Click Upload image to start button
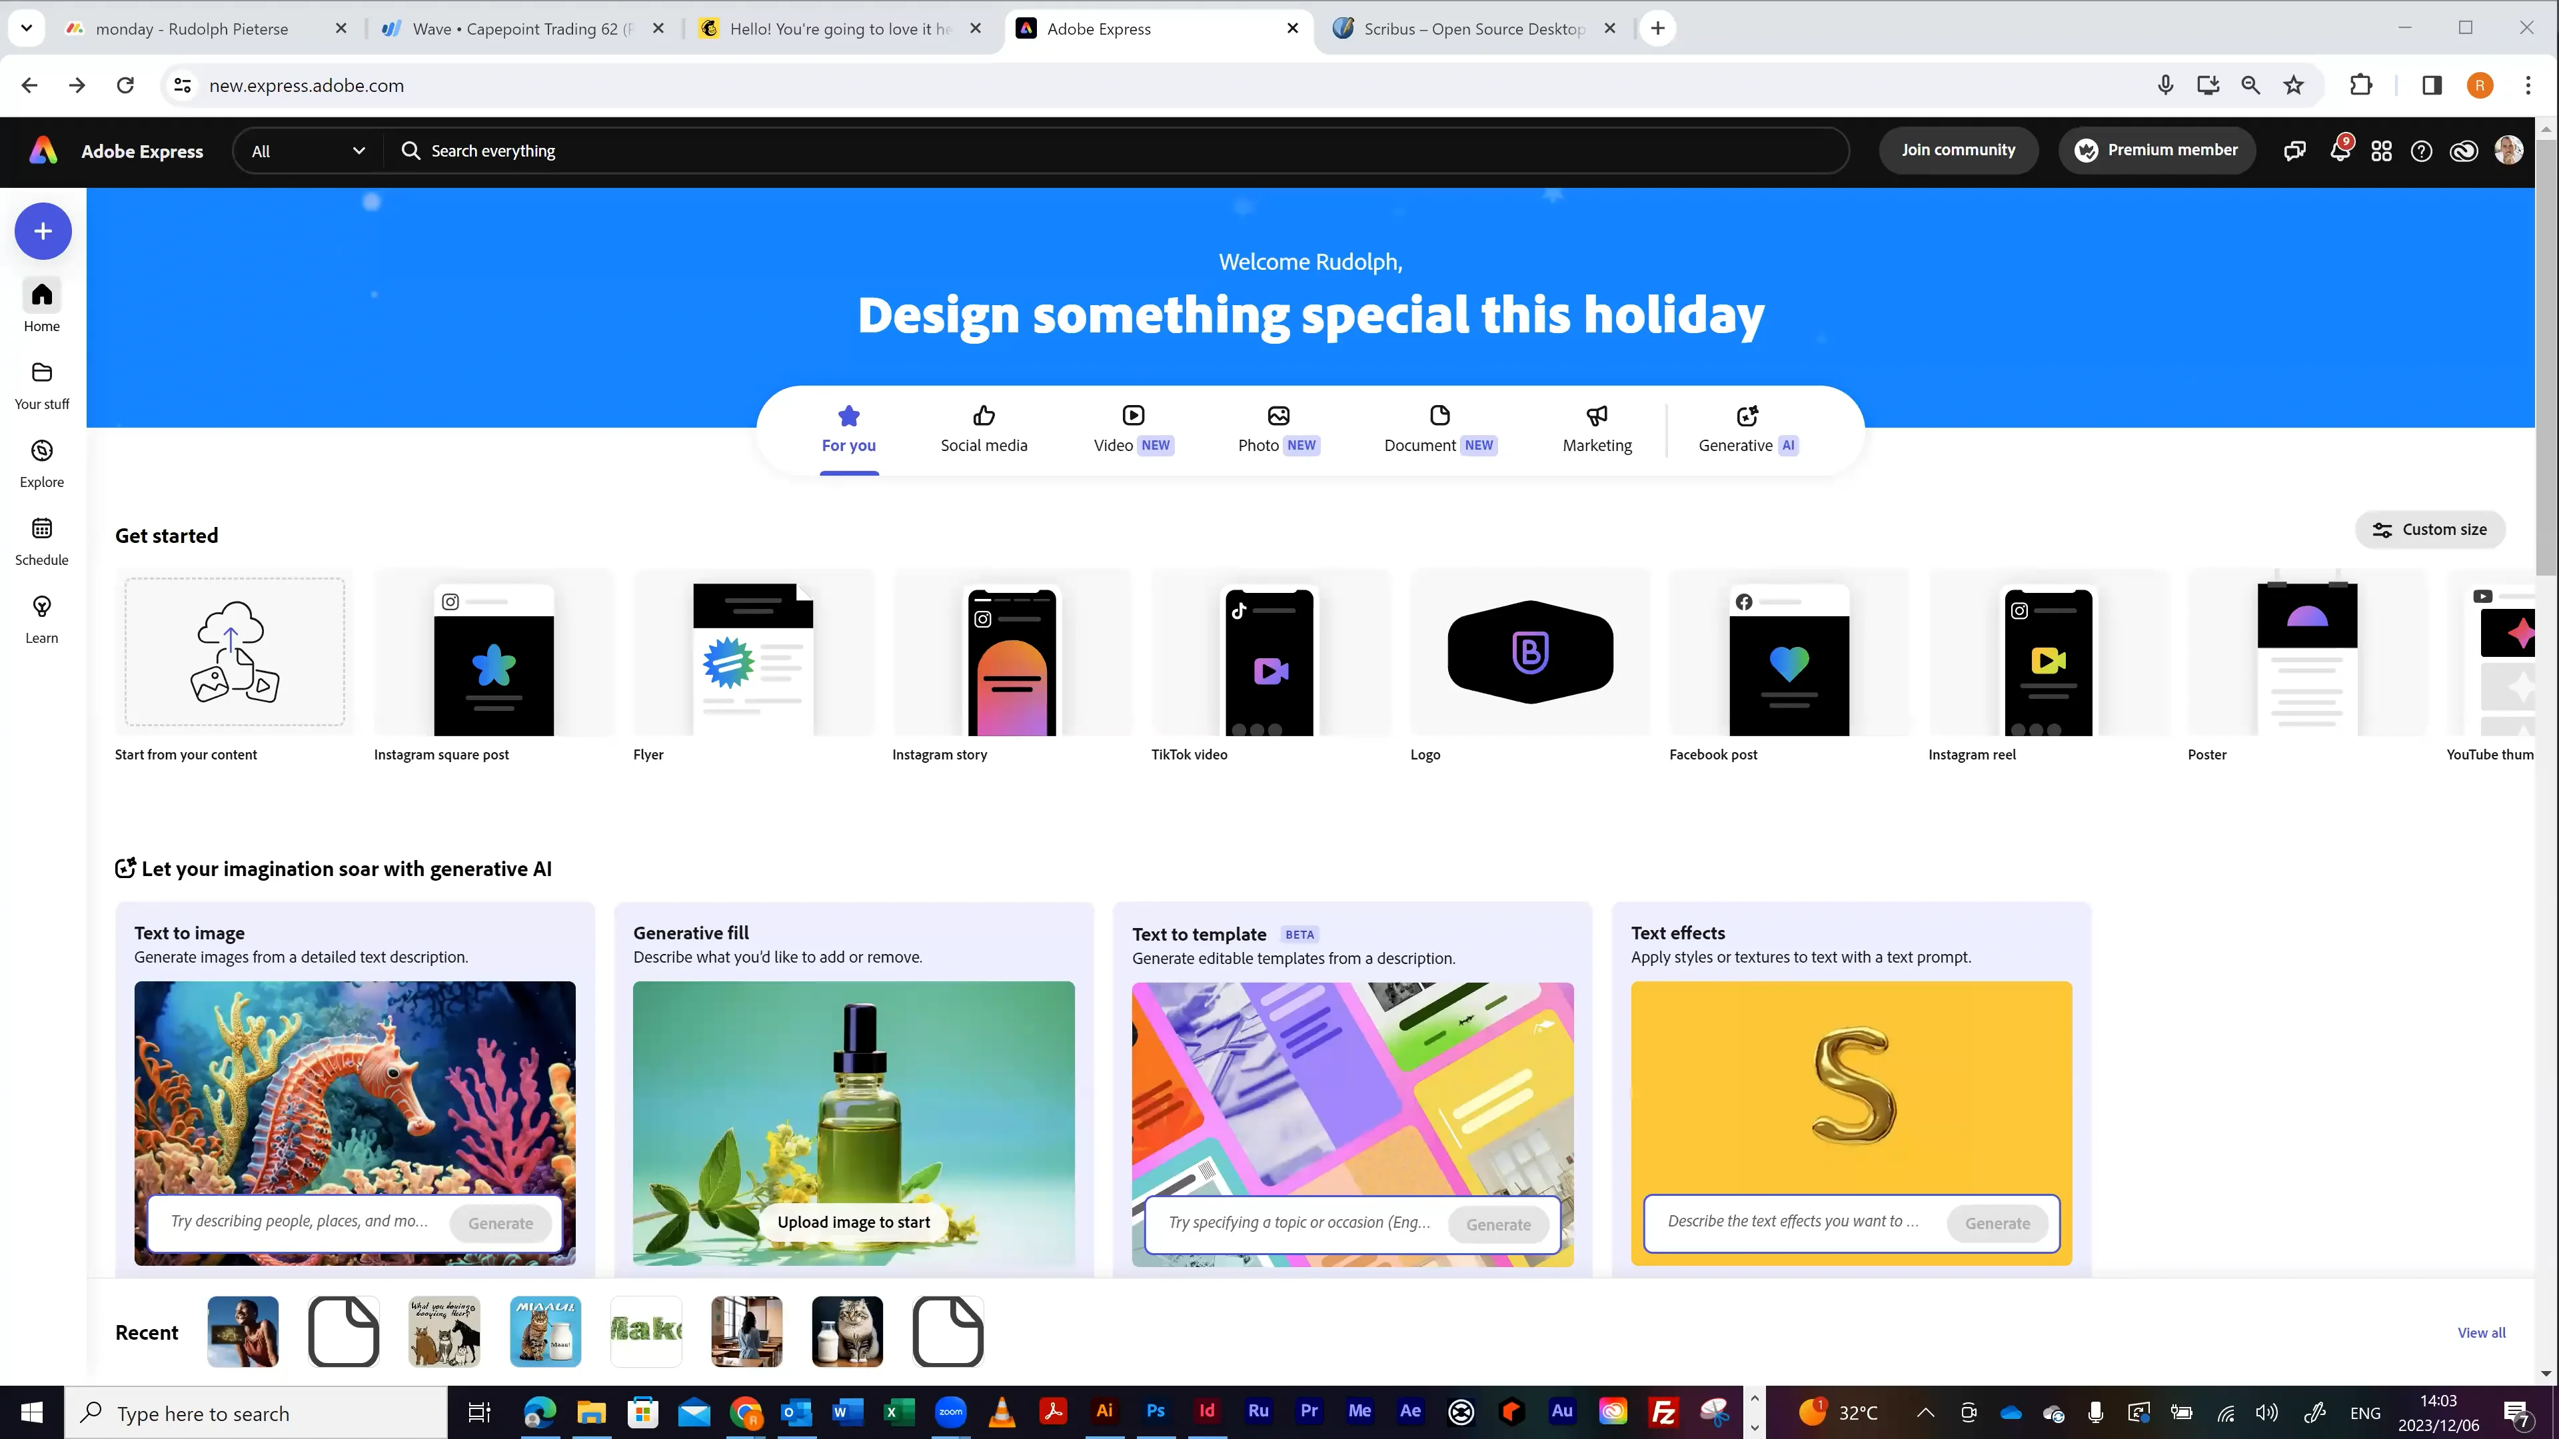Viewport: 2559px width, 1439px height. 854,1222
